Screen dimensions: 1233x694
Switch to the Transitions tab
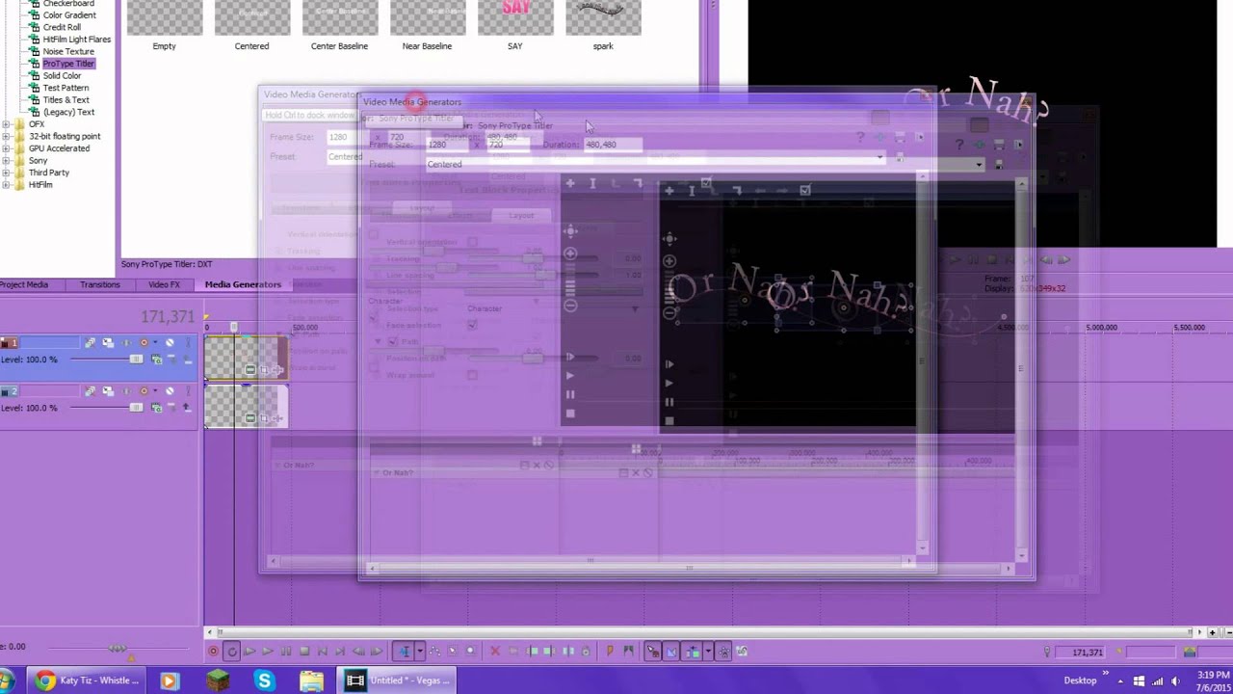[x=100, y=285]
